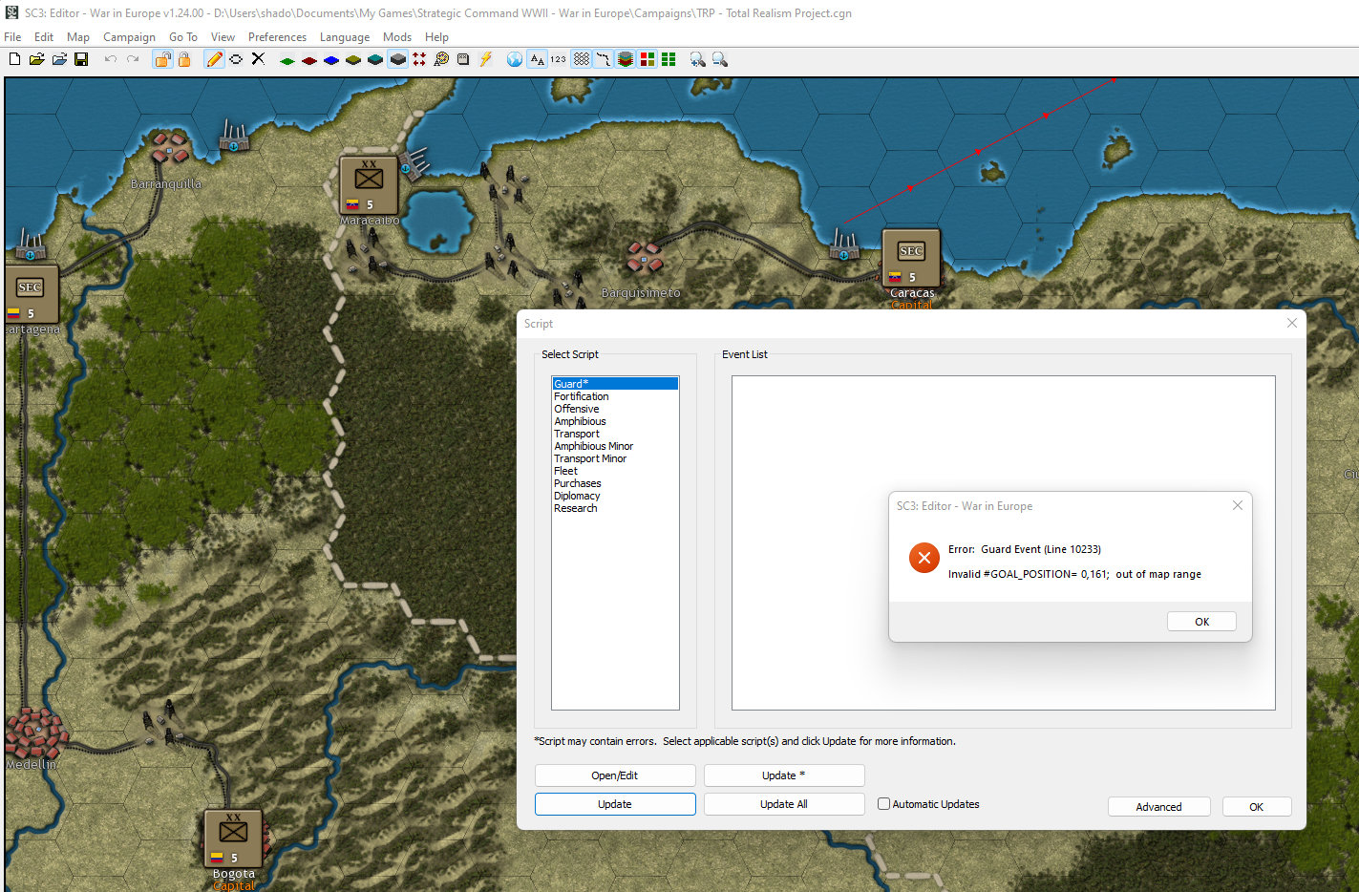Open the Campaign menu
The width and height of the screenshot is (1359, 892).
129,37
